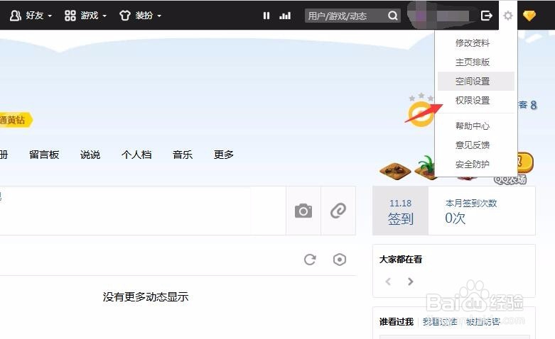
Task: Expand the 好友 dropdown menu
Action: coord(31,16)
